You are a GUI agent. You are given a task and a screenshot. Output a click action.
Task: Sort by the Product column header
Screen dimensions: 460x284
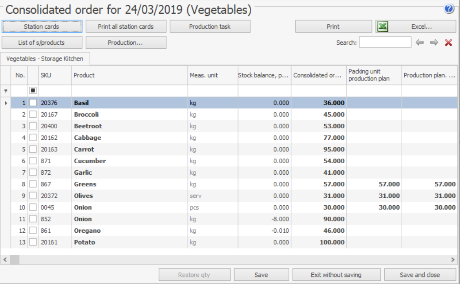tap(130, 75)
